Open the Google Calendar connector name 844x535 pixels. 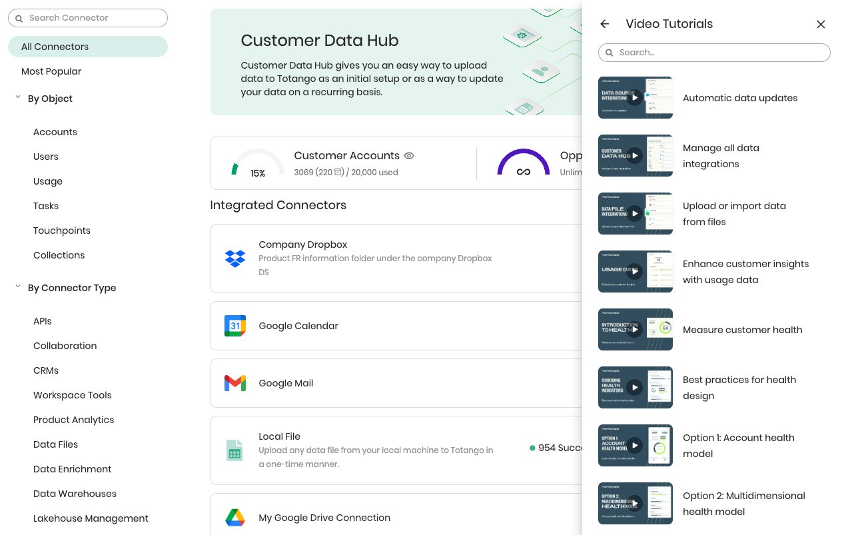(298, 326)
